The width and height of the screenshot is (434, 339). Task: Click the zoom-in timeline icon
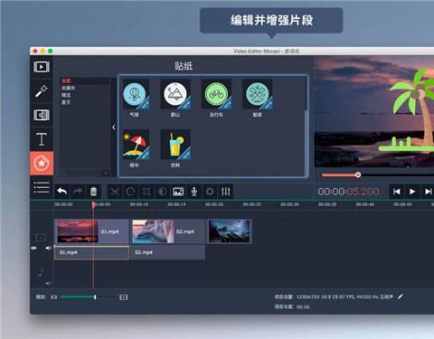pyautogui.click(x=124, y=297)
